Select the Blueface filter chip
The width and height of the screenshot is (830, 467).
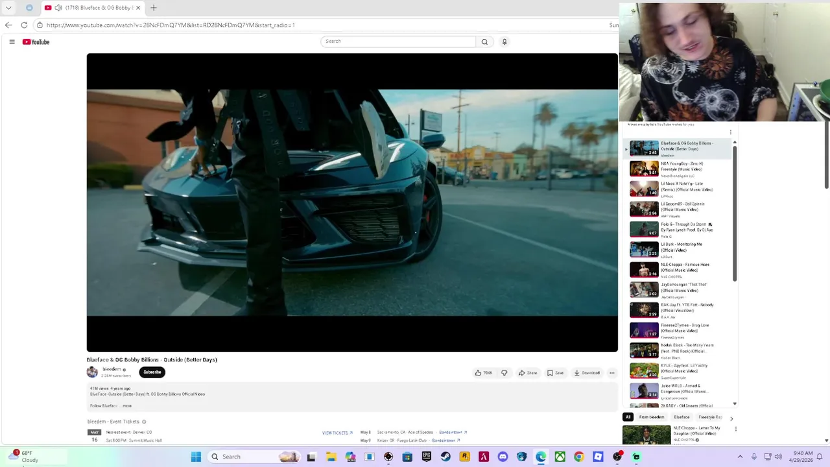coord(682,417)
